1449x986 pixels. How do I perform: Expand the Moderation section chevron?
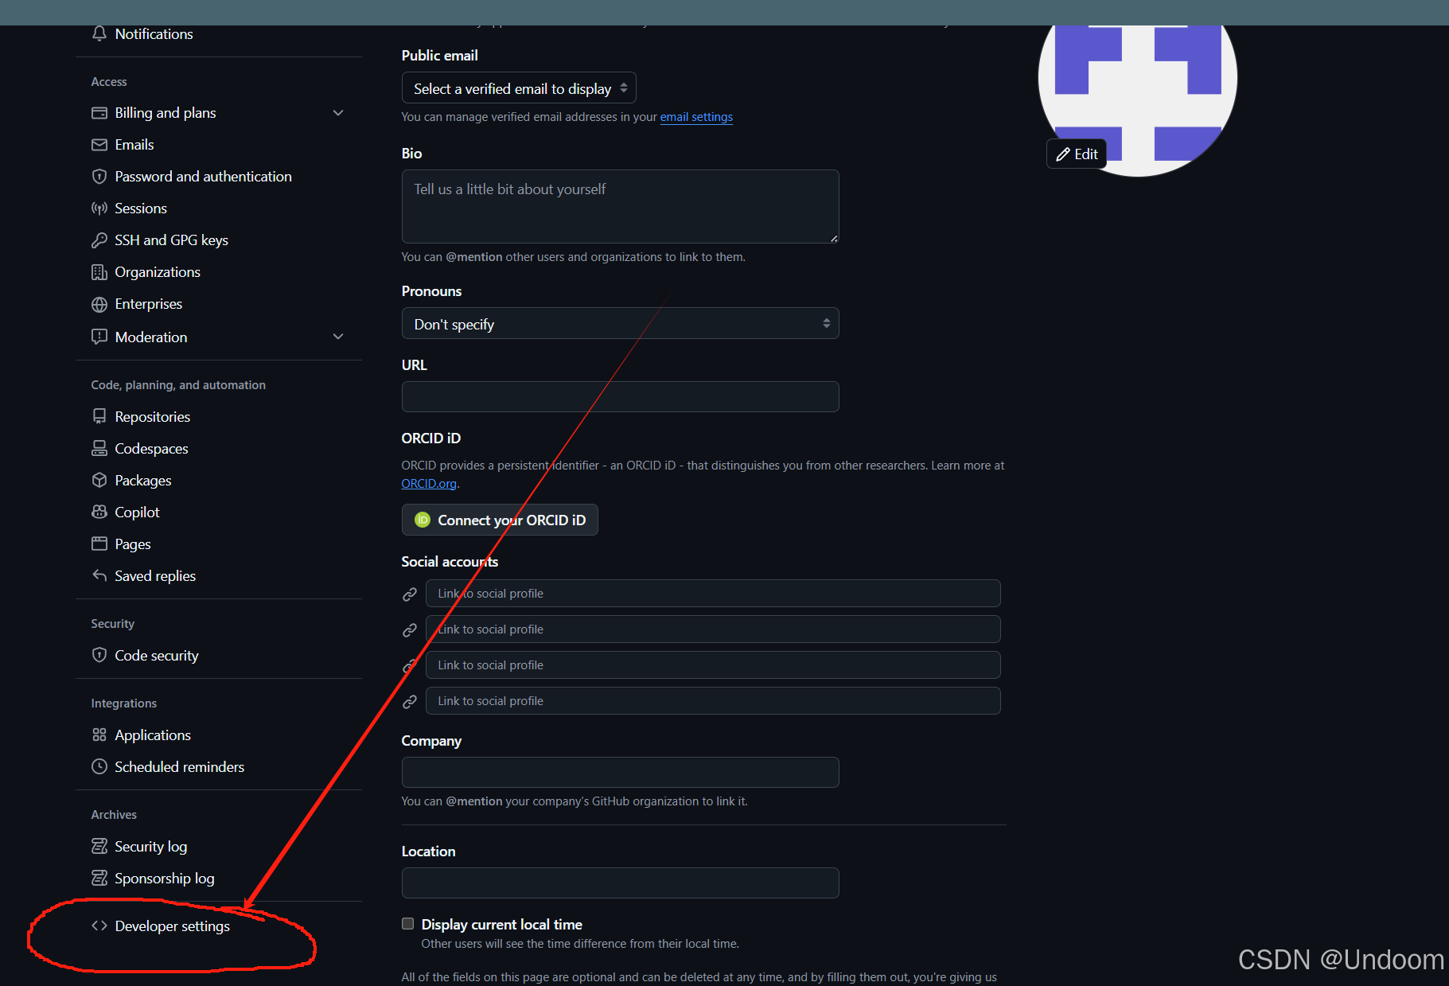[x=338, y=337]
